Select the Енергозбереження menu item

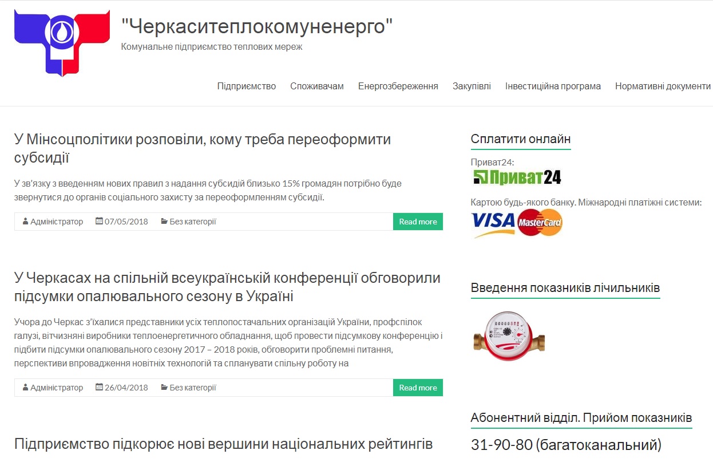(x=398, y=86)
